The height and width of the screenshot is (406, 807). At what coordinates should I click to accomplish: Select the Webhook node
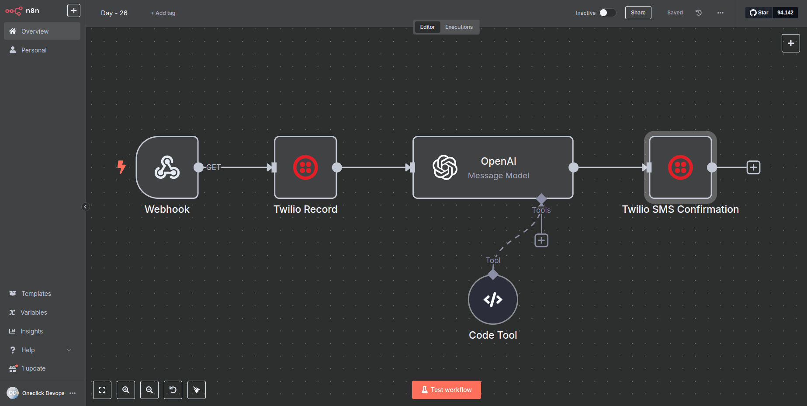[167, 167]
